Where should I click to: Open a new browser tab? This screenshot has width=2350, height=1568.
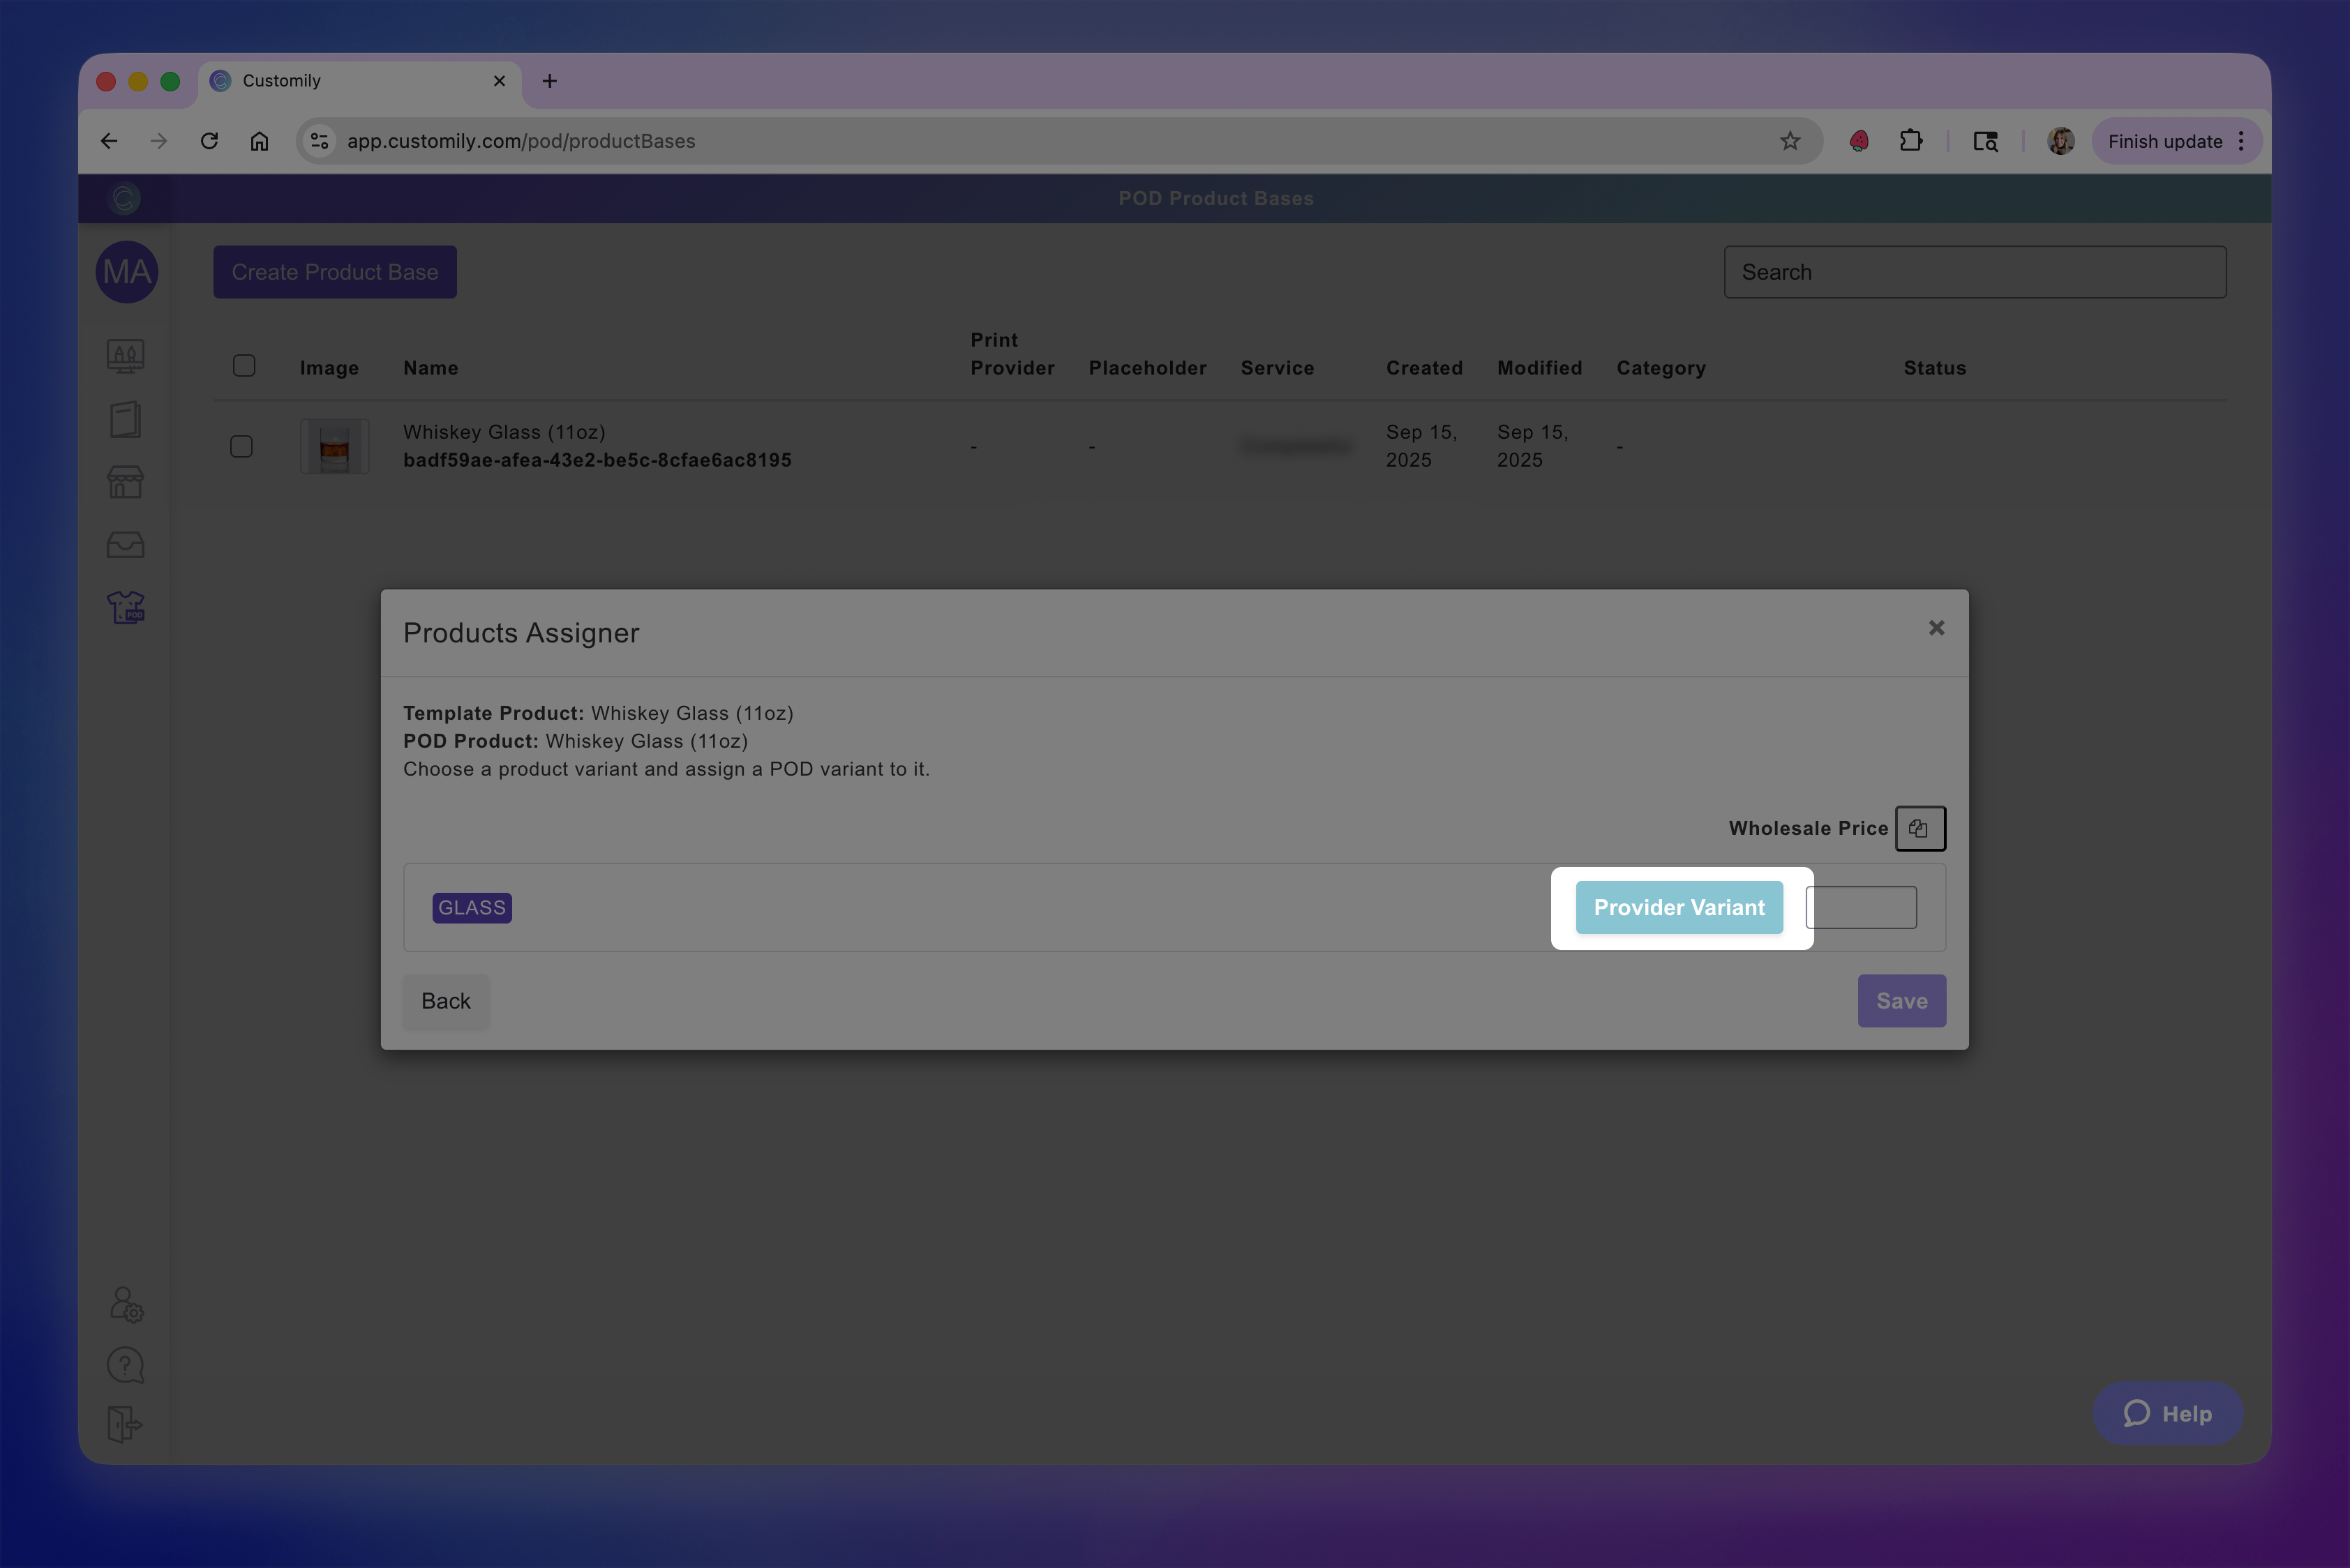549,81
